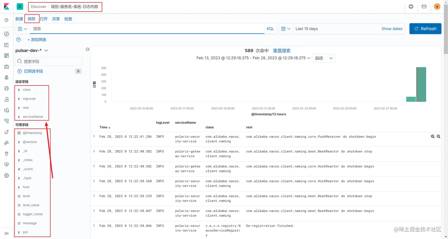Open the filter options icon beside 添加筛选
The width and height of the screenshot is (448, 239).
click(18, 39)
